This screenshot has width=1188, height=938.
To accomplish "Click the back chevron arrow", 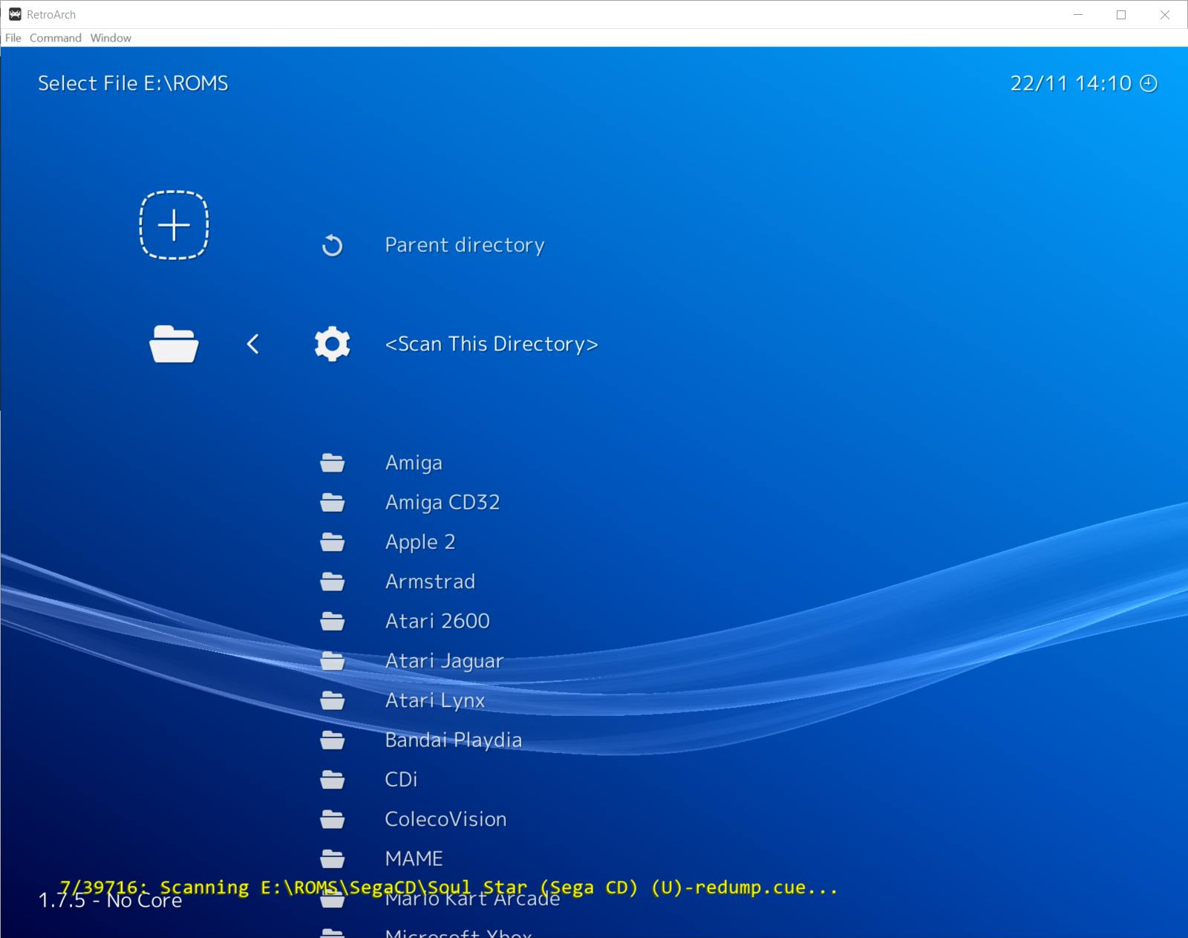I will pyautogui.click(x=253, y=344).
